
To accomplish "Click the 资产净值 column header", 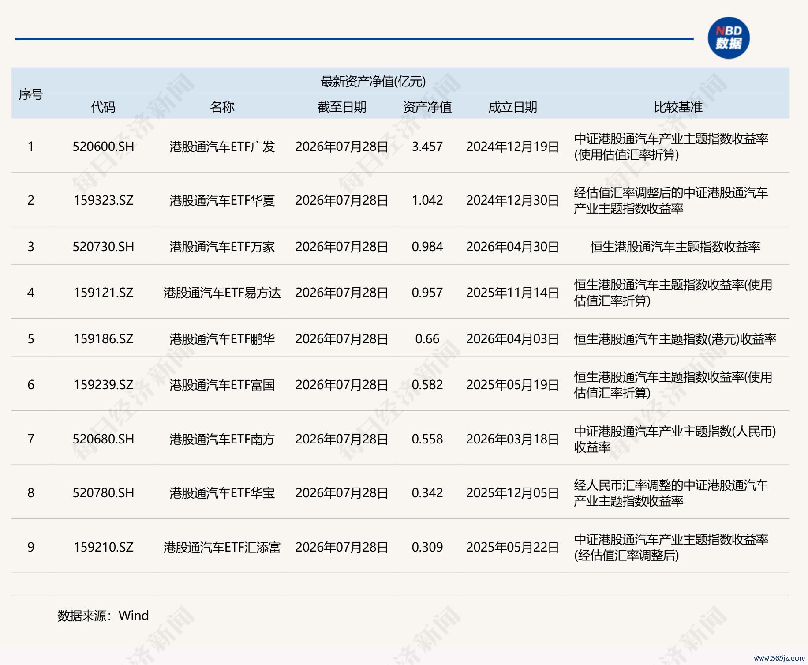I will pos(427,107).
